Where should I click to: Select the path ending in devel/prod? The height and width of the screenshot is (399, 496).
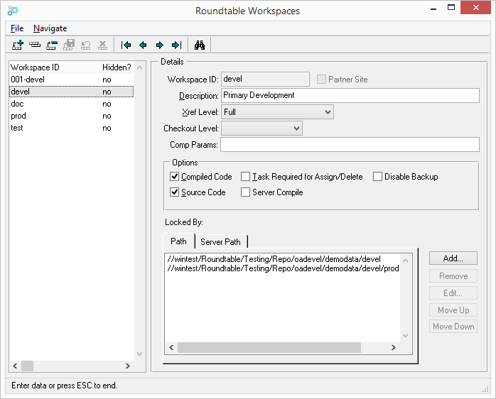(x=283, y=268)
